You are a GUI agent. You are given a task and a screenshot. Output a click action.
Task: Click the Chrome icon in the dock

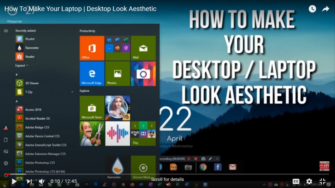click(203, 167)
